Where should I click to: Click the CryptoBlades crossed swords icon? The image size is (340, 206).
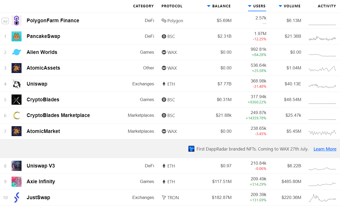[17, 99]
